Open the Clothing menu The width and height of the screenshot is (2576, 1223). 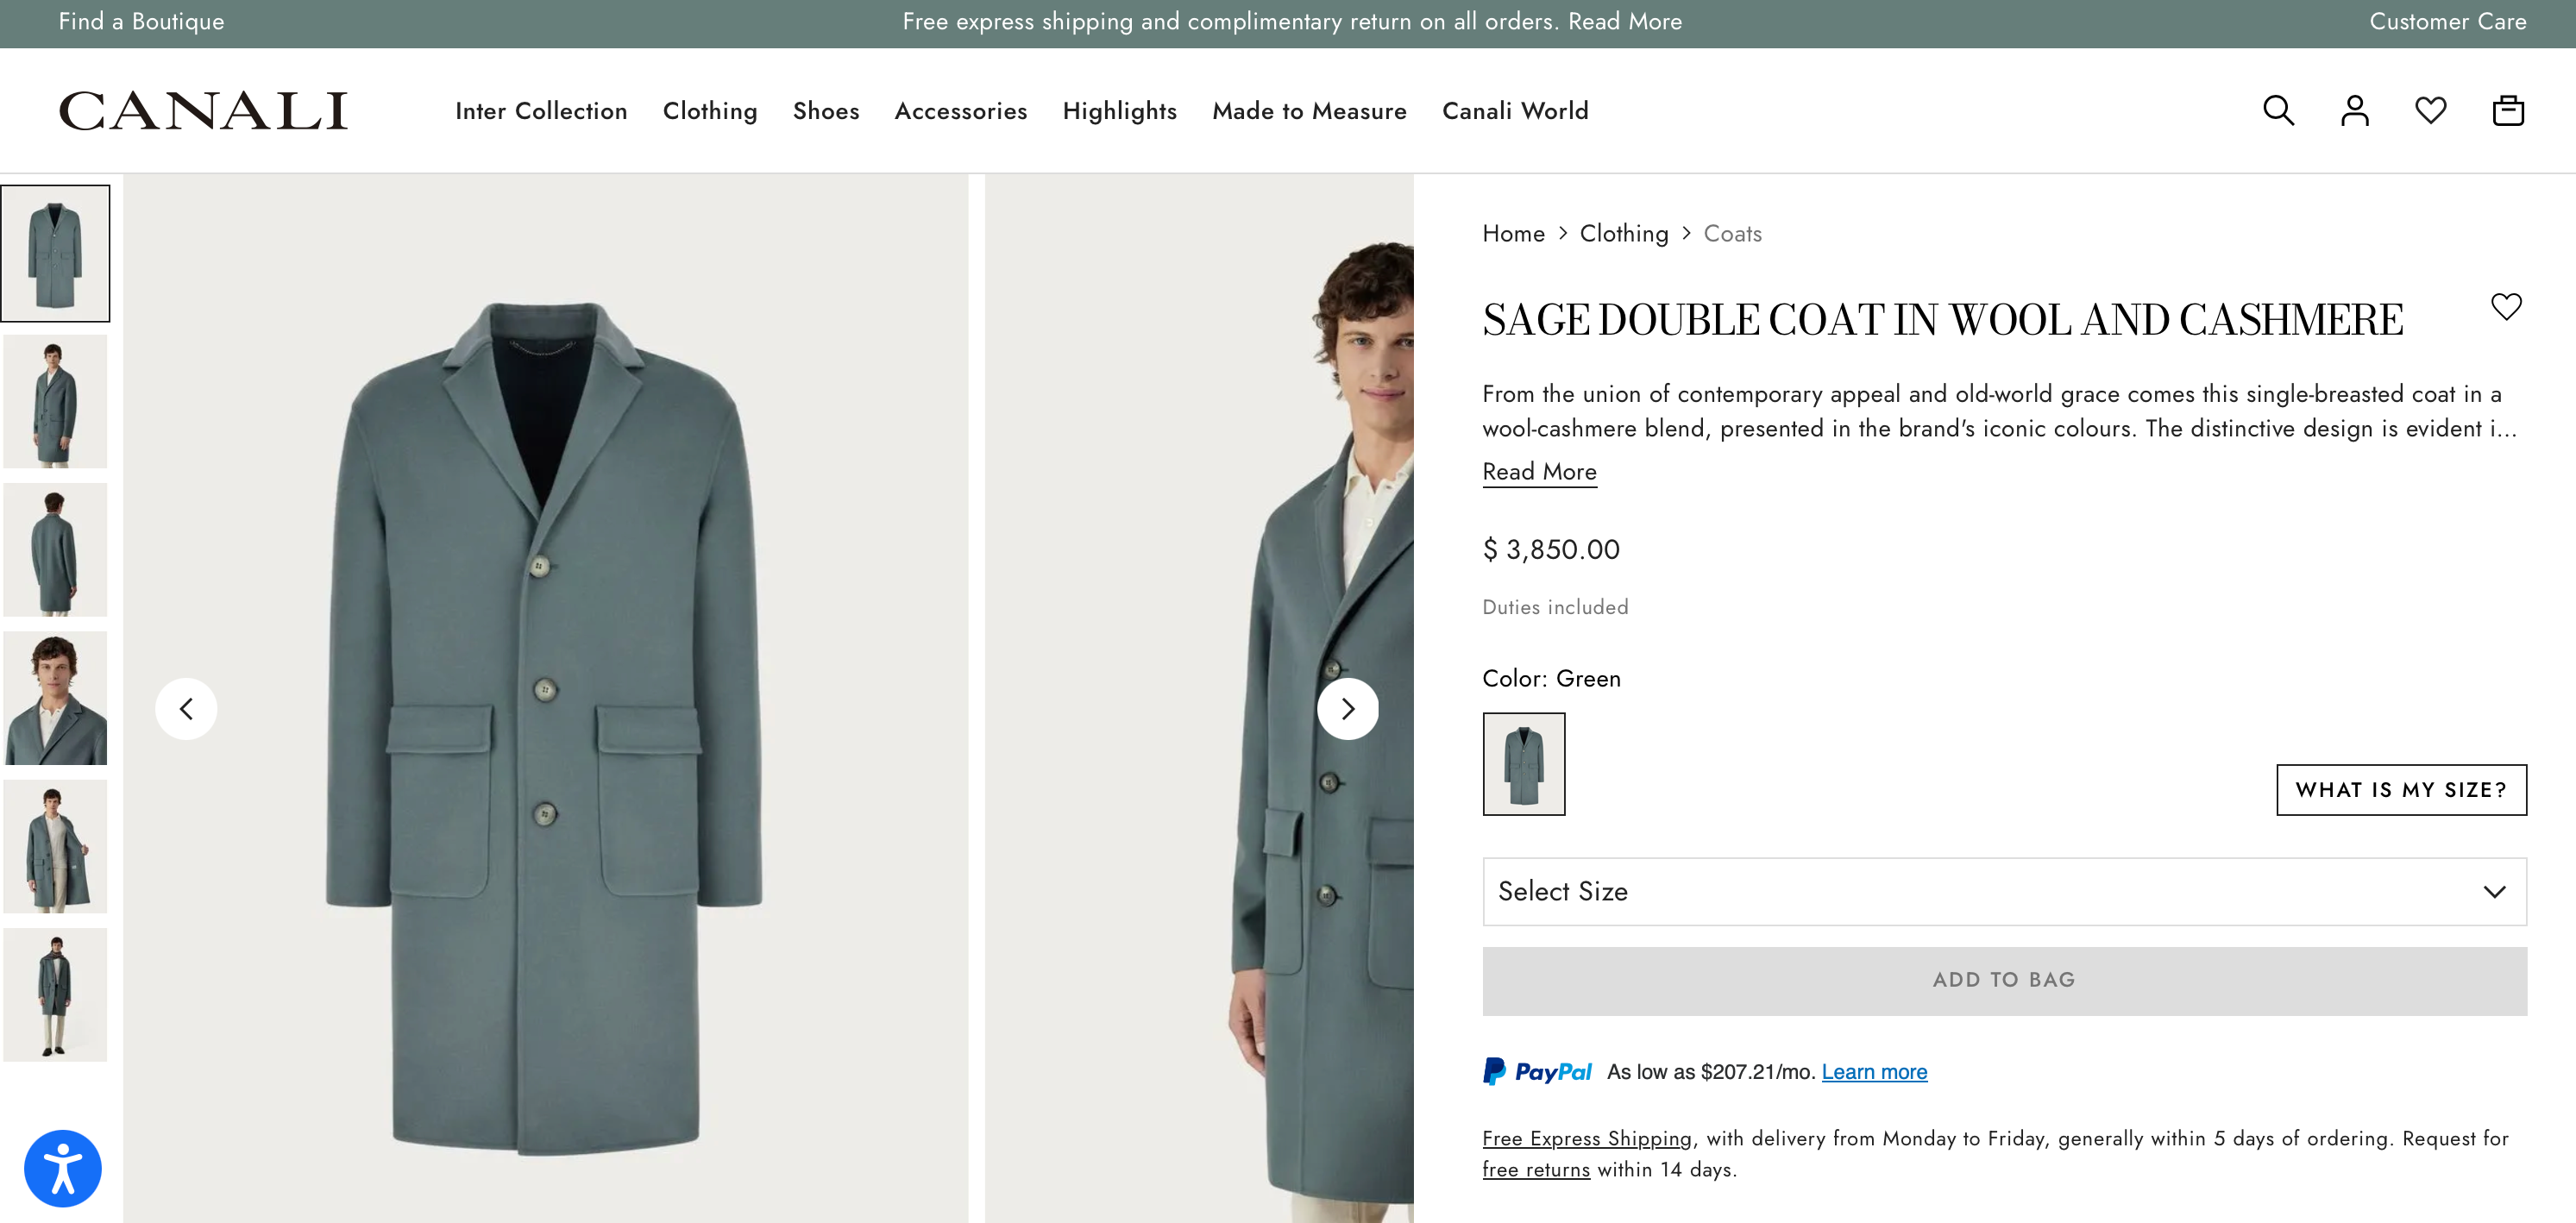(710, 111)
